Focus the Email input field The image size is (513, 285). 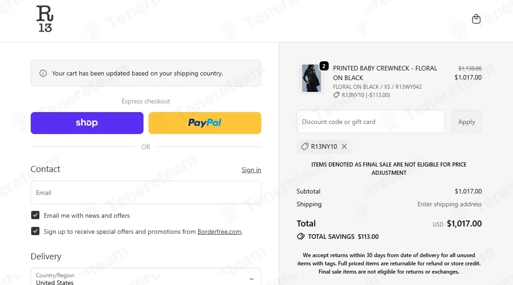pyautogui.click(x=146, y=193)
